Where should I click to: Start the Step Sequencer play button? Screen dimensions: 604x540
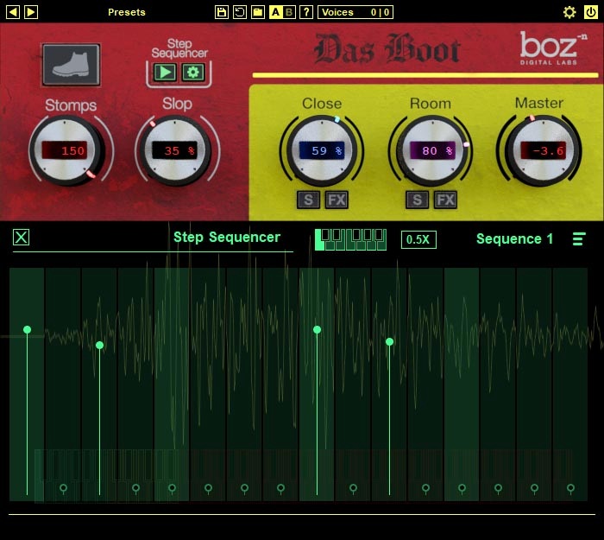(165, 72)
